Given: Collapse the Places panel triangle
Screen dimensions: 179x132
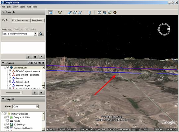Looking at the screenshot, I should [x=3, y=63].
